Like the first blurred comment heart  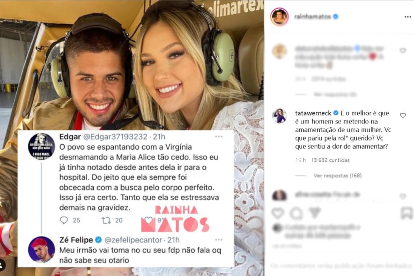(x=403, y=51)
